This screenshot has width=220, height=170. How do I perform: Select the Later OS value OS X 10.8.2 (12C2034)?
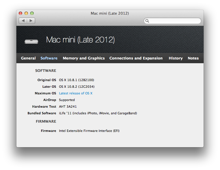coord(77,87)
